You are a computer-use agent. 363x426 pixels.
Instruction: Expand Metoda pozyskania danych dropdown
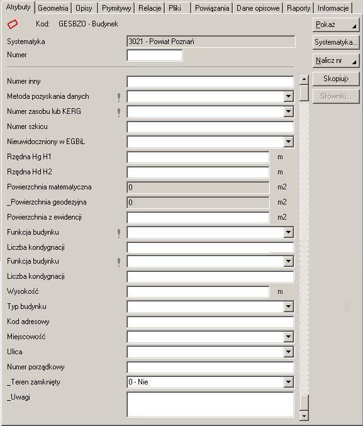click(x=288, y=96)
